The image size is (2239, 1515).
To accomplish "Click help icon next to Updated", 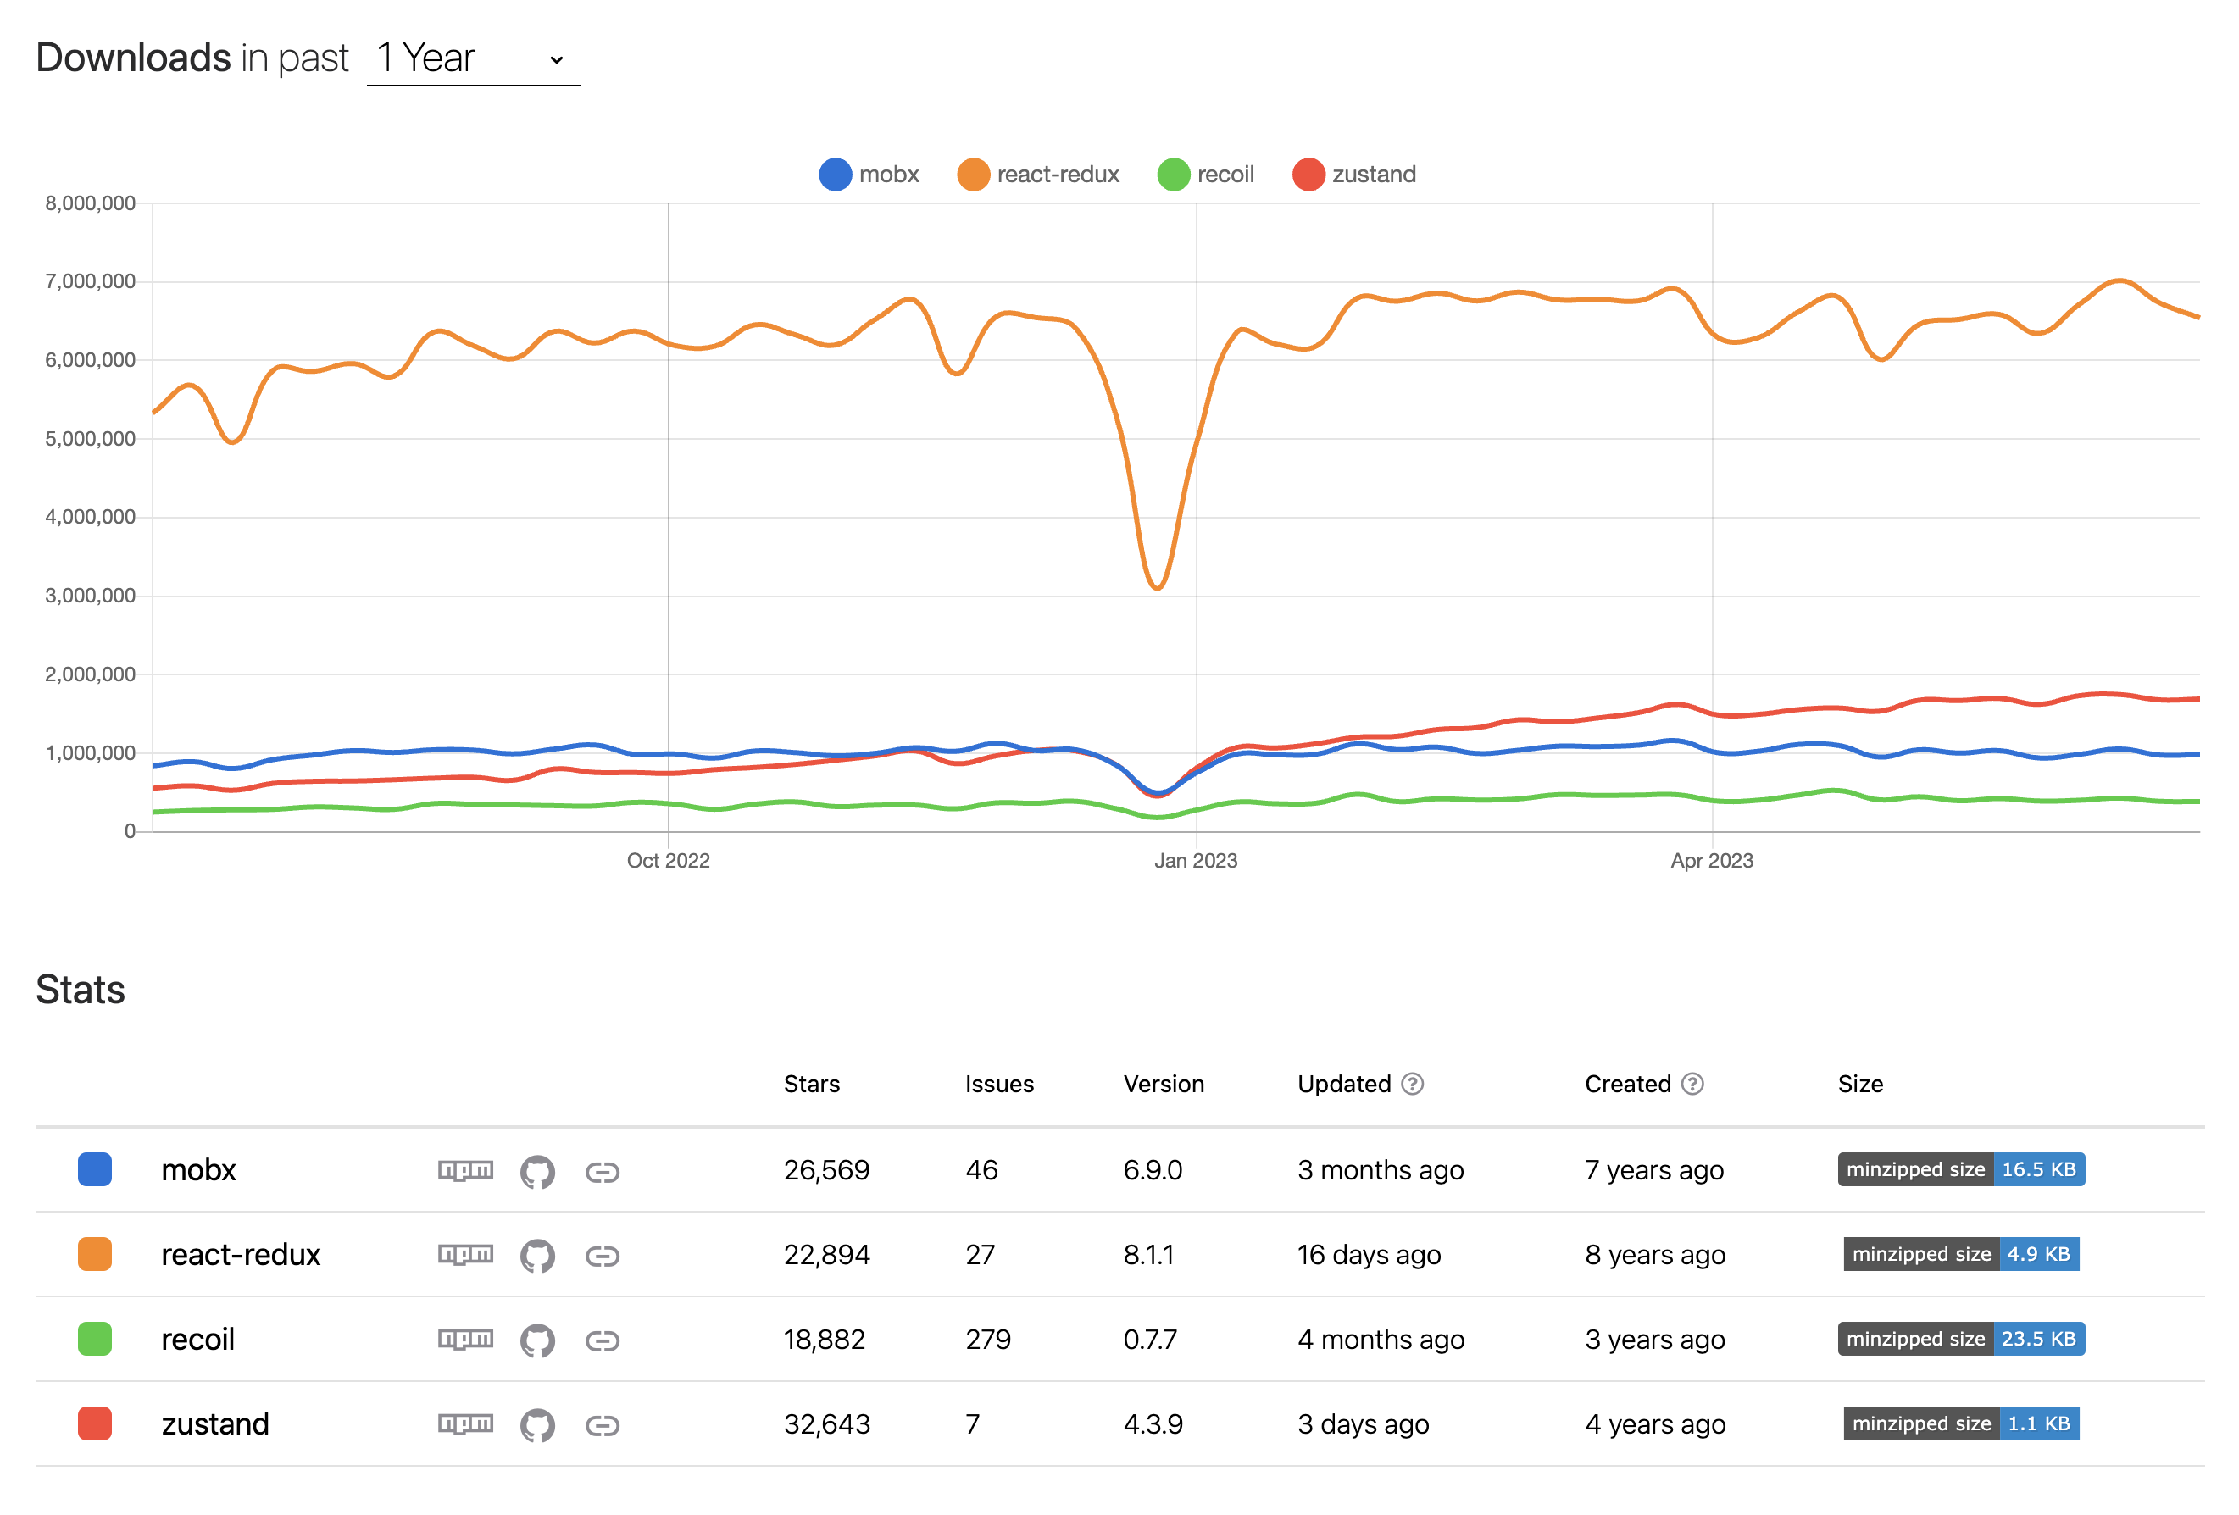I will click(x=1413, y=1085).
